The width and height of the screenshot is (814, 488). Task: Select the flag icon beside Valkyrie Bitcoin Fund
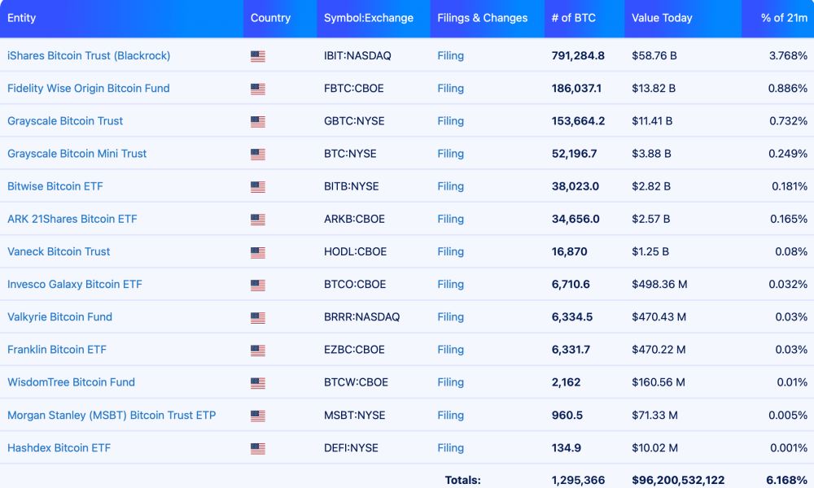click(x=258, y=316)
